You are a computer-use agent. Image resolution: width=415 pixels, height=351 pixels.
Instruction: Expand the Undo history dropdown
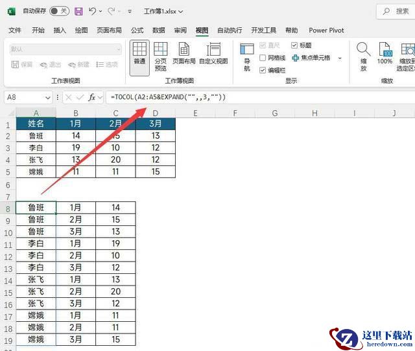click(x=101, y=12)
